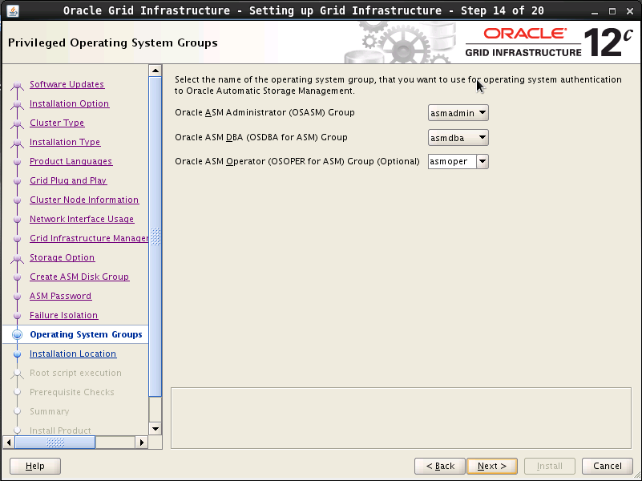Click the right arrow of horizontal scrollbar

tap(142, 442)
